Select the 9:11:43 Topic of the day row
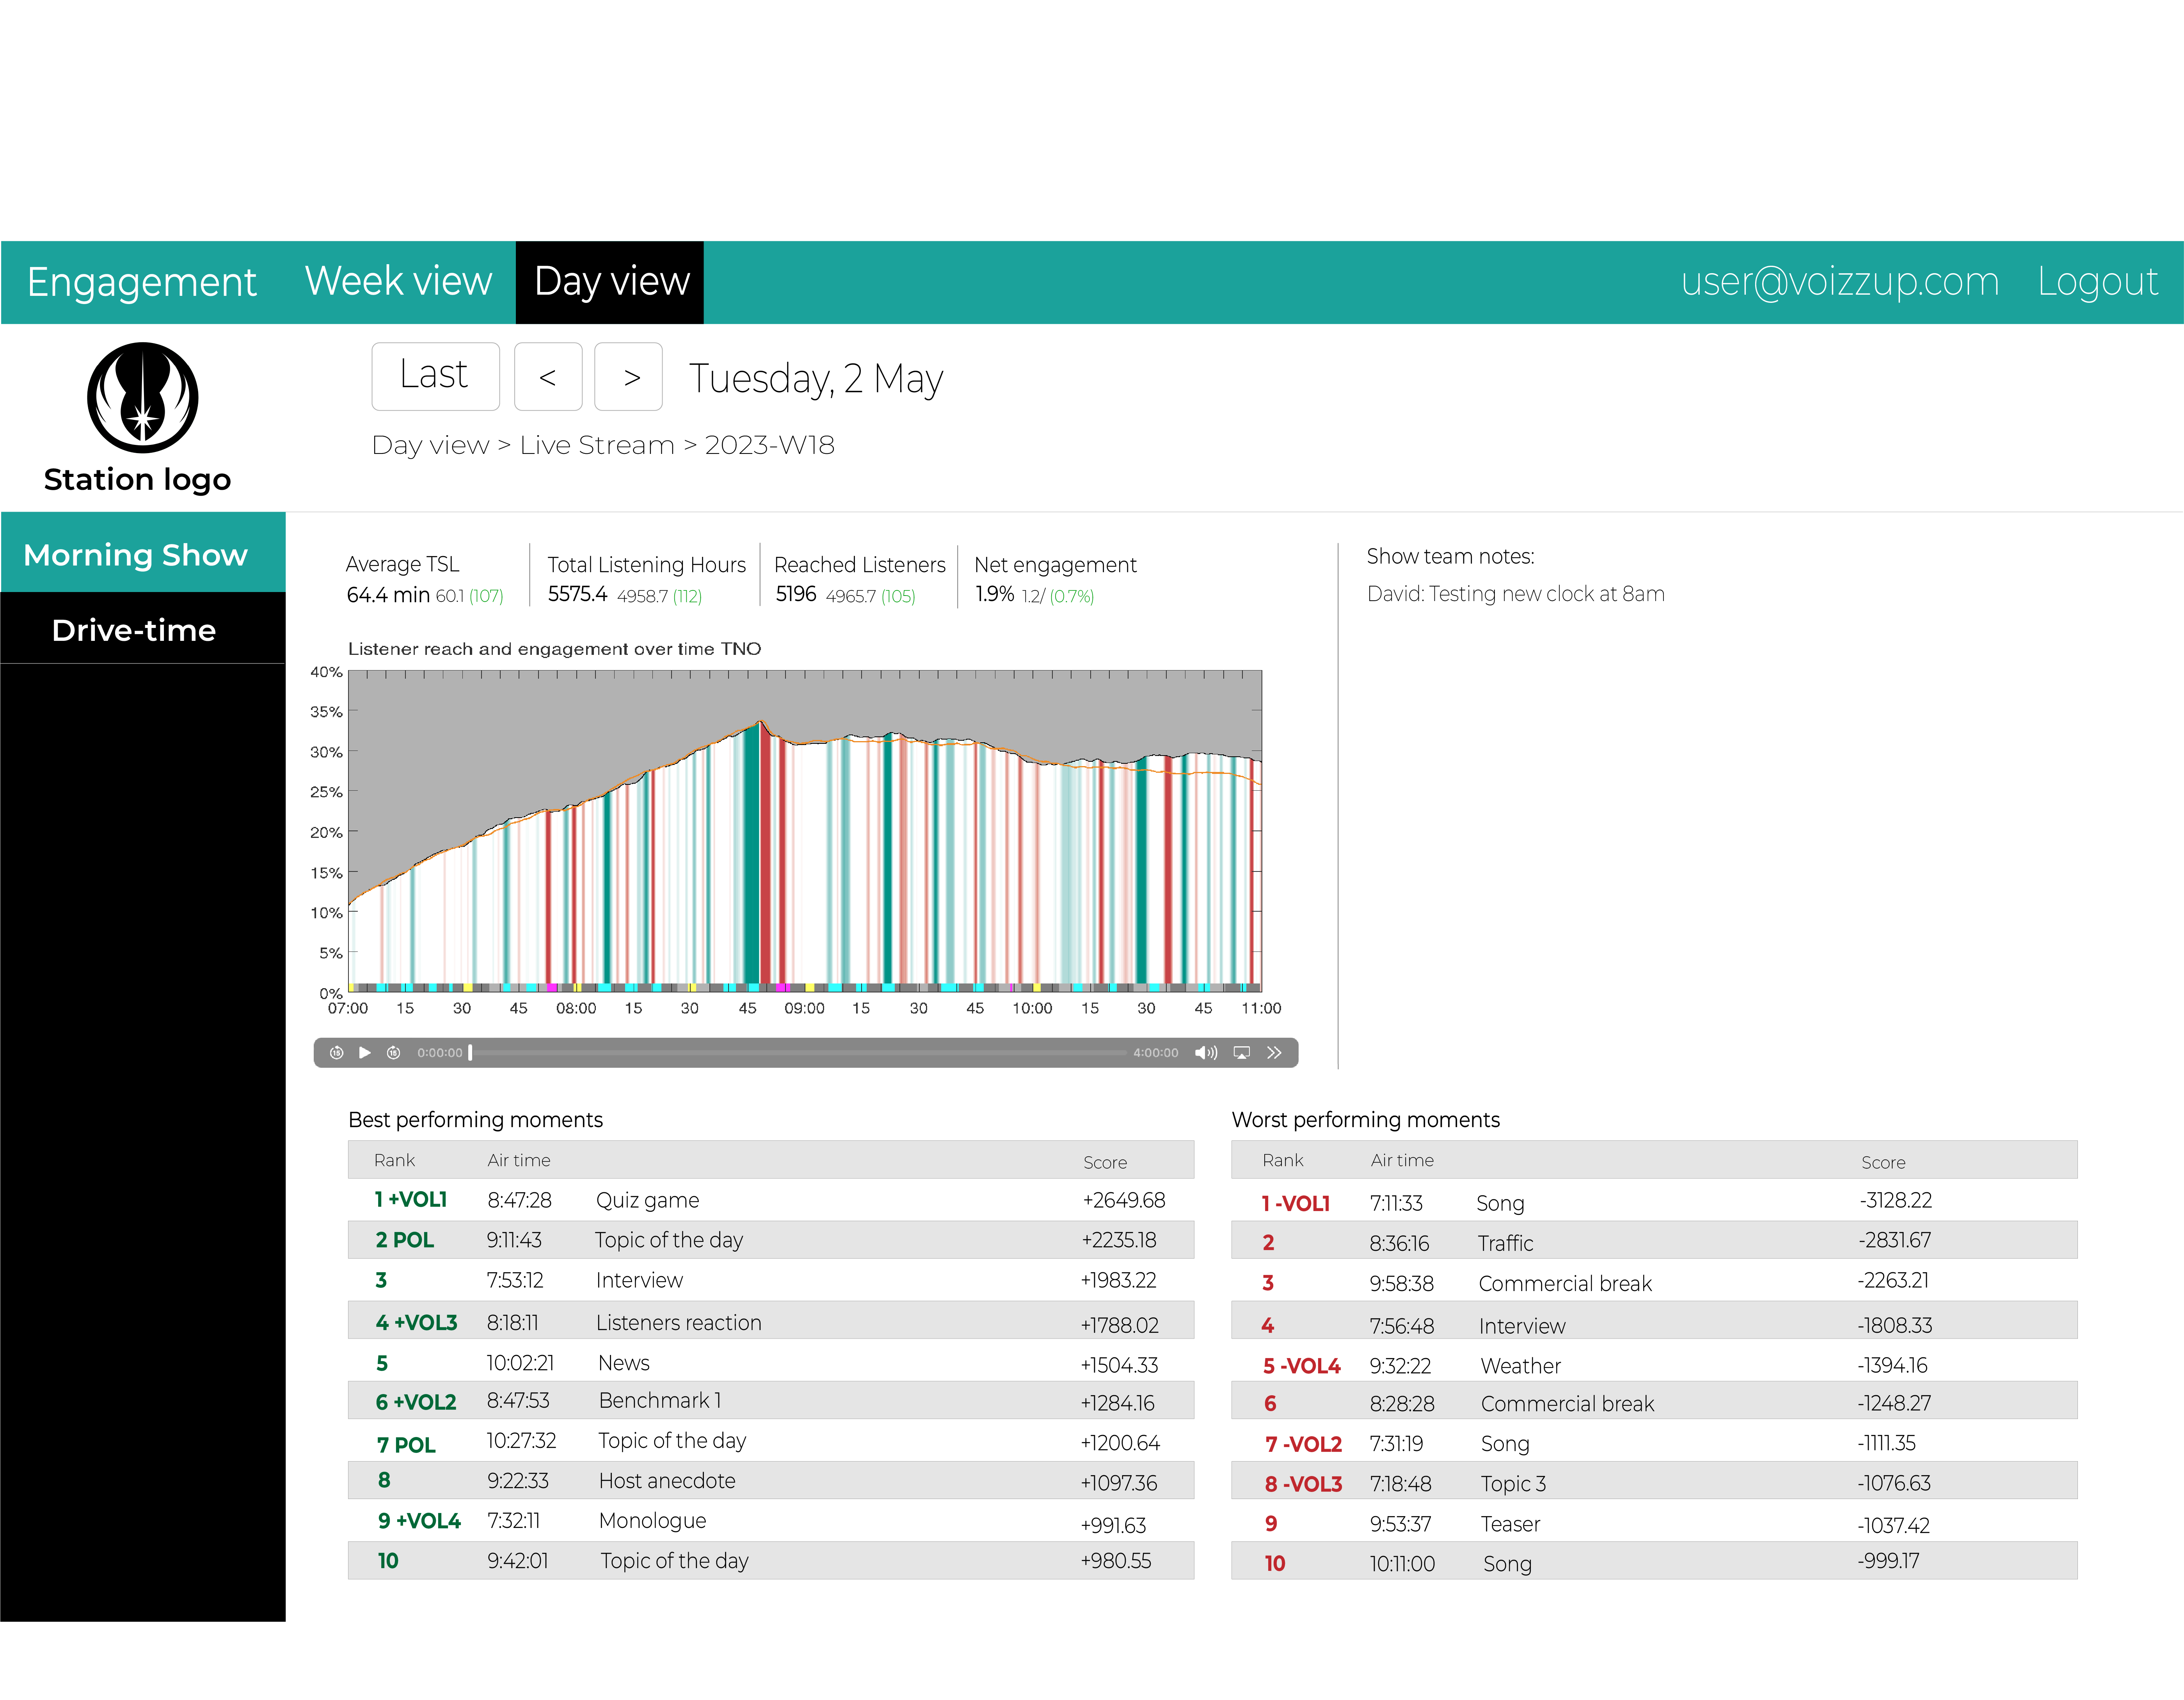The image size is (2184, 1700). 771,1240
